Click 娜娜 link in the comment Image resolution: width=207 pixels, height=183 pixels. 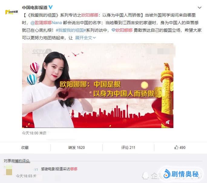point(74,169)
